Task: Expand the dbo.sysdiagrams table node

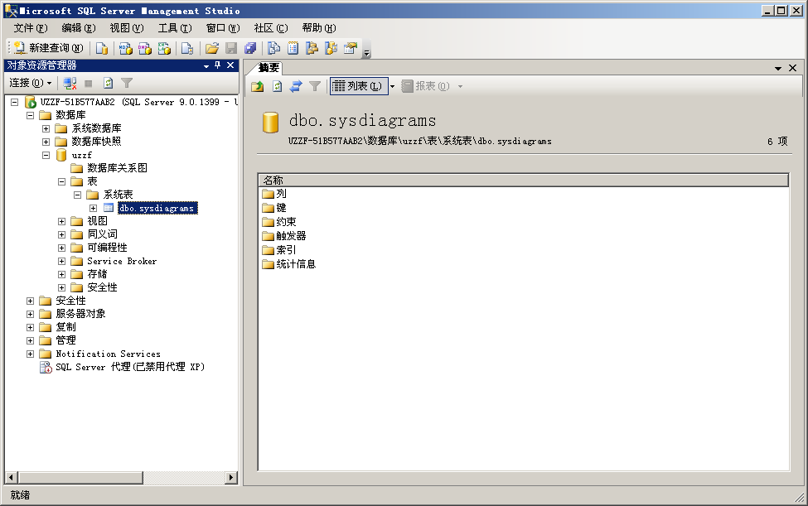Action: tap(94, 208)
